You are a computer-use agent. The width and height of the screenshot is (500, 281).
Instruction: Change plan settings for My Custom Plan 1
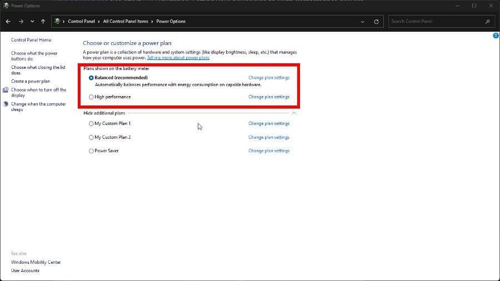point(269,123)
